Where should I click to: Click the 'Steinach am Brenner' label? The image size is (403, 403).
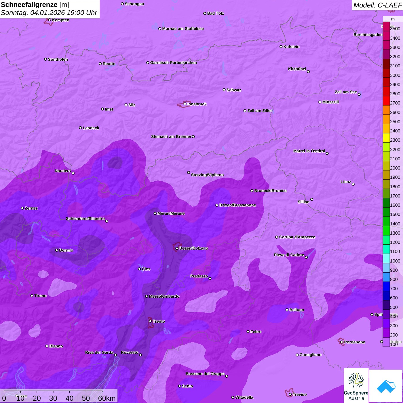171,136
